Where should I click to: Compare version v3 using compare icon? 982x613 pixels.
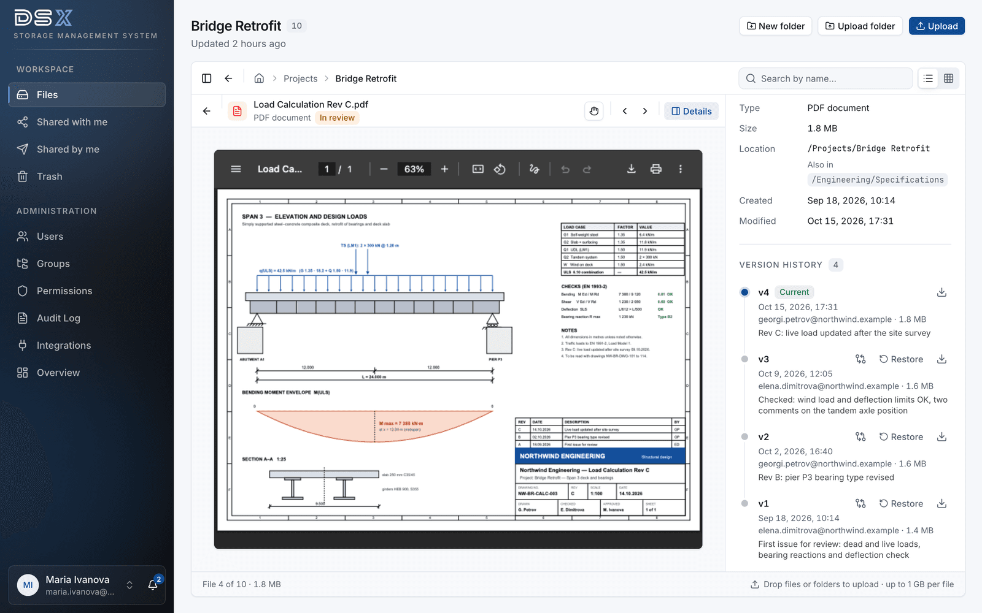pyautogui.click(x=860, y=359)
